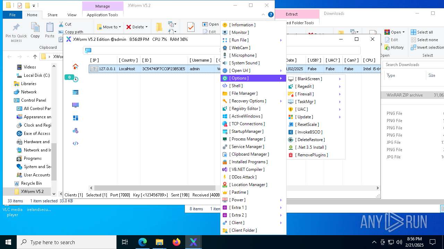Expand the [ Run File ] submenu arrow
Image resolution: width=444 pixels, height=249 pixels.
281,40
